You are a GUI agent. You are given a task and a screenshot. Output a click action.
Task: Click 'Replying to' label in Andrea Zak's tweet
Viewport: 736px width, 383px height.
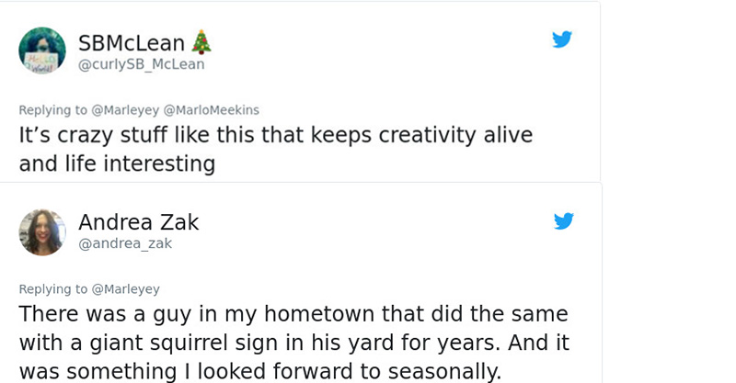[x=52, y=289]
